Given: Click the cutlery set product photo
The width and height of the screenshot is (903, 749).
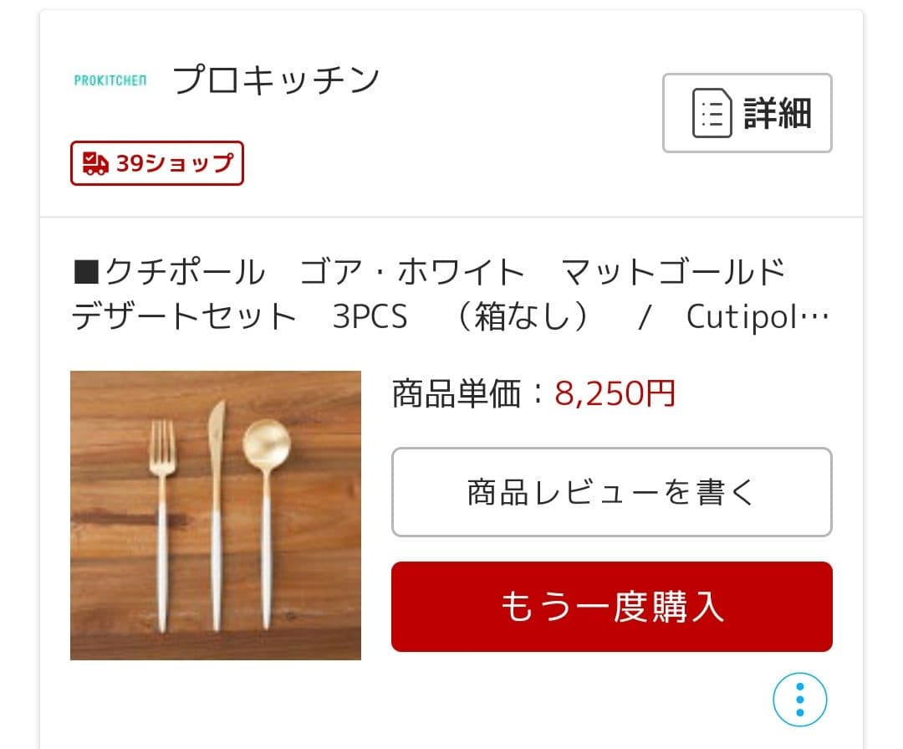Looking at the screenshot, I should pyautogui.click(x=215, y=516).
